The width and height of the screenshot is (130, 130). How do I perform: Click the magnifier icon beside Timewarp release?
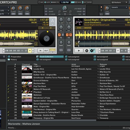tap(98, 118)
